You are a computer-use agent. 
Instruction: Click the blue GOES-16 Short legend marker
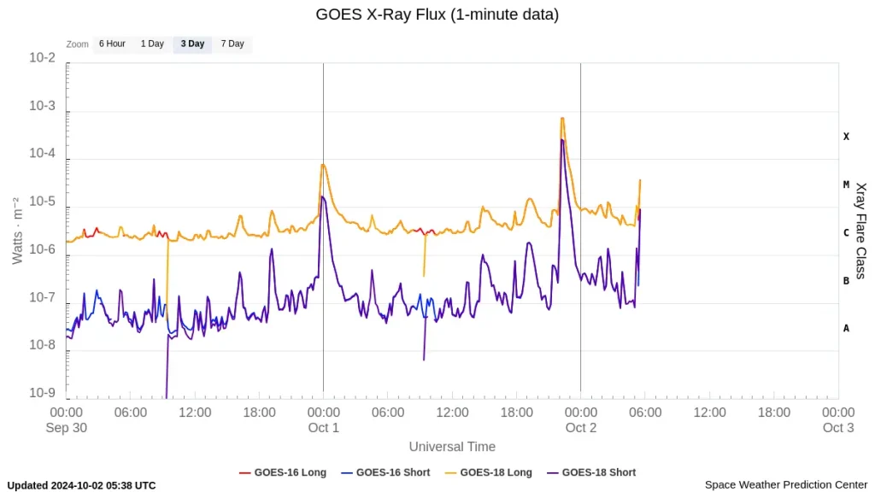(x=345, y=472)
